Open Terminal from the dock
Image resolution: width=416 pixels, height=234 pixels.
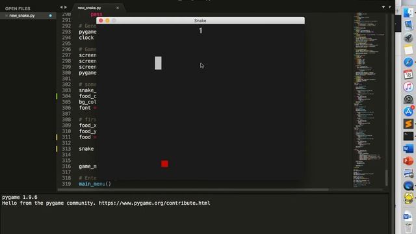coord(408,136)
